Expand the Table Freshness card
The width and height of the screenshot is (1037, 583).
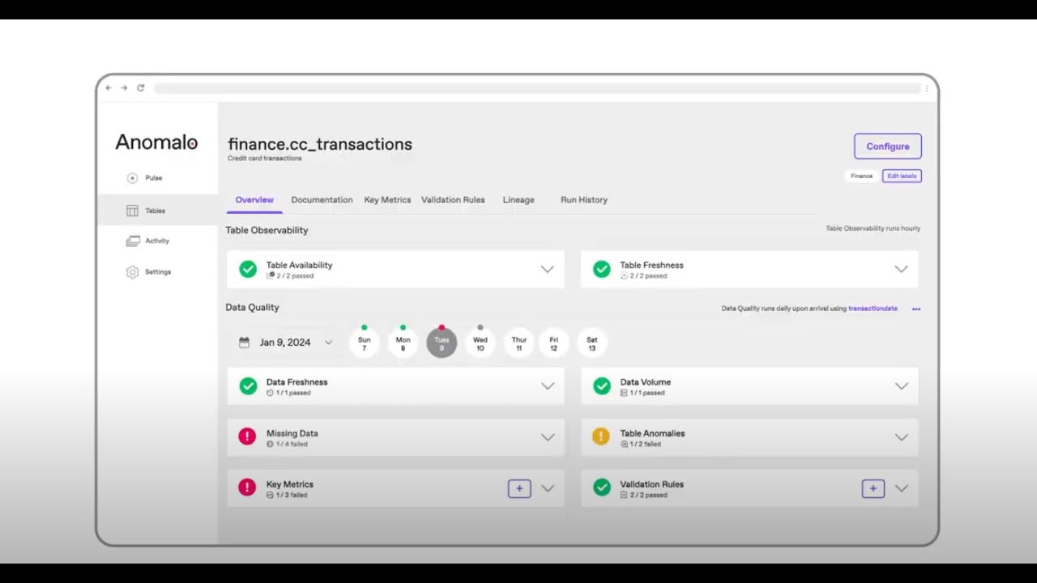901,270
